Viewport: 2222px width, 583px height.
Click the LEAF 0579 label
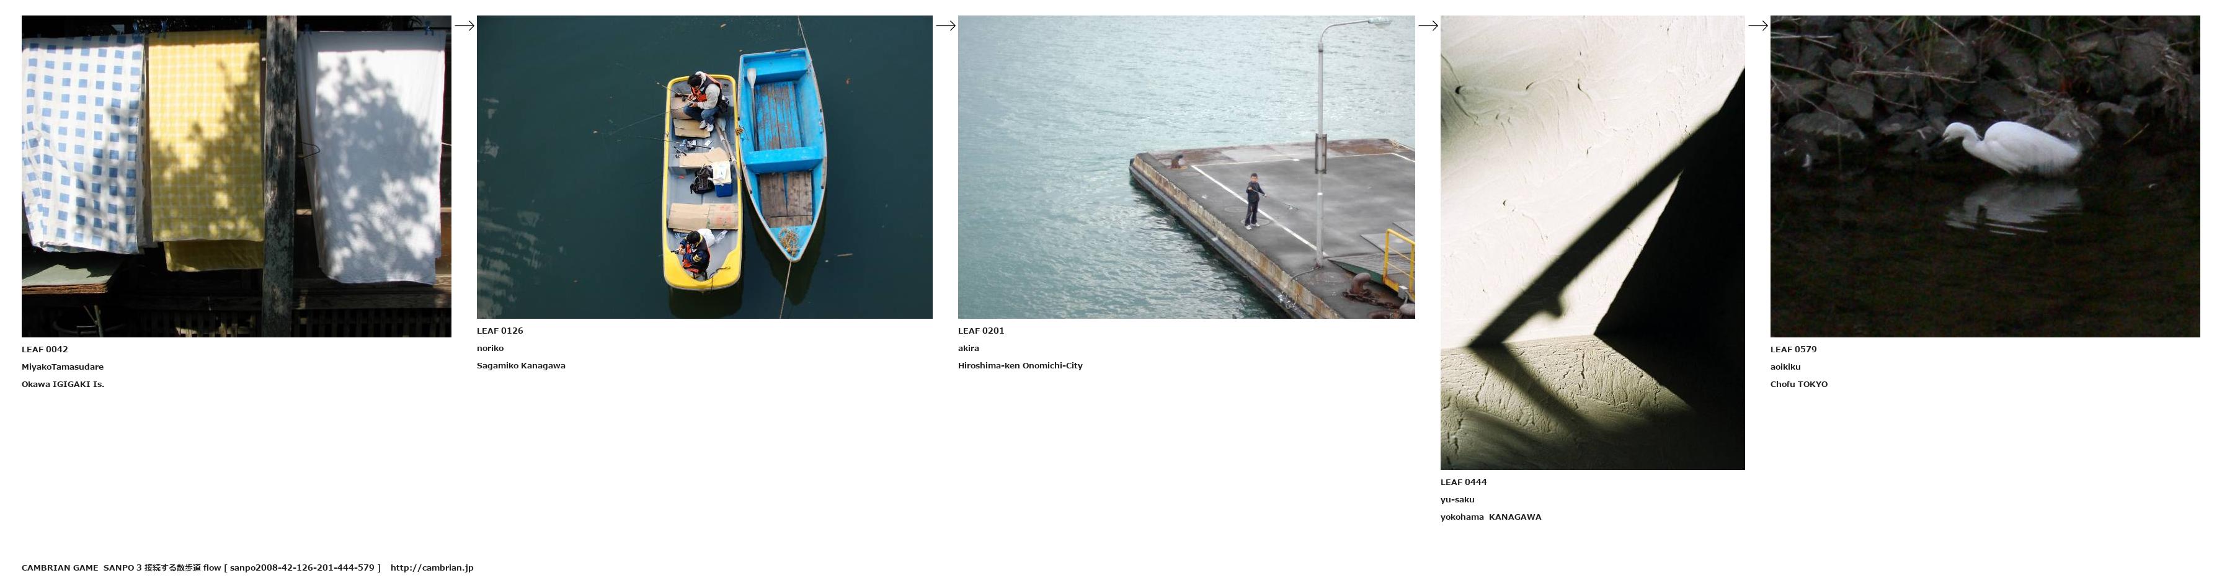coord(1792,349)
